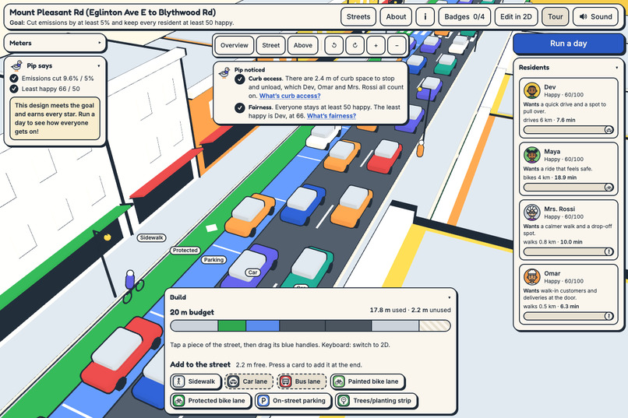Click the rotate left view icon
Image resolution: width=628 pixels, height=418 pixels.
[334, 45]
